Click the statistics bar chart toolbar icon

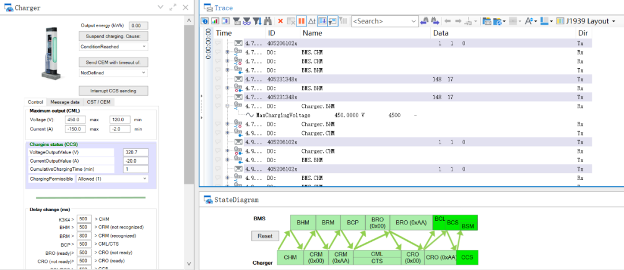pyautogui.click(x=215, y=21)
